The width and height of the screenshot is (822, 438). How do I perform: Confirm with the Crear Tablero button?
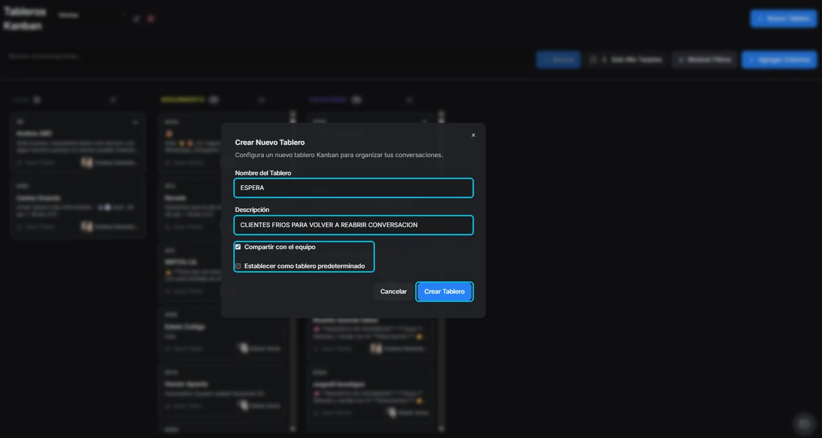444,291
